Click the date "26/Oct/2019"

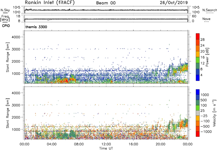pyautogui.click(x=174, y=3)
